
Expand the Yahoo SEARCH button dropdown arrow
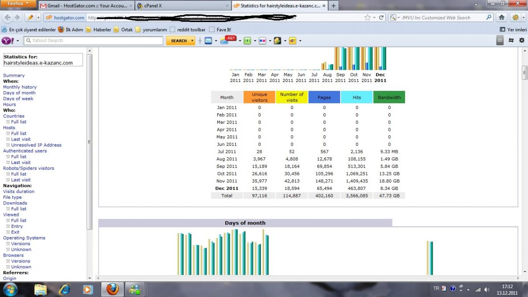(x=192, y=41)
